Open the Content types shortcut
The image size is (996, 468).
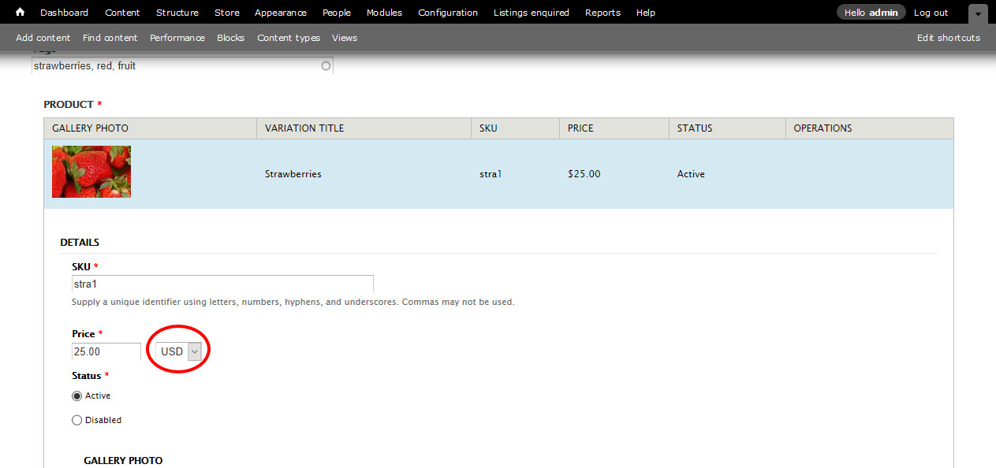pos(288,38)
